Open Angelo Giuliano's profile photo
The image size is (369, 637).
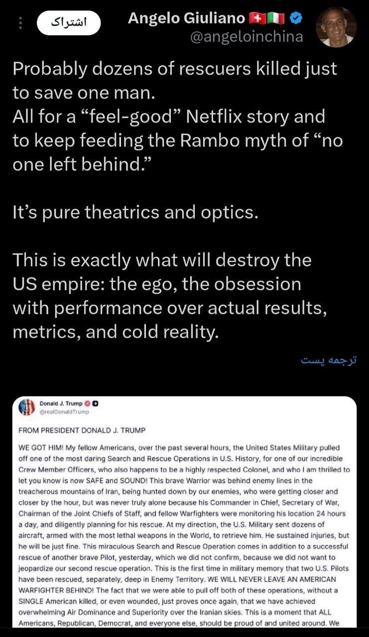(336, 27)
